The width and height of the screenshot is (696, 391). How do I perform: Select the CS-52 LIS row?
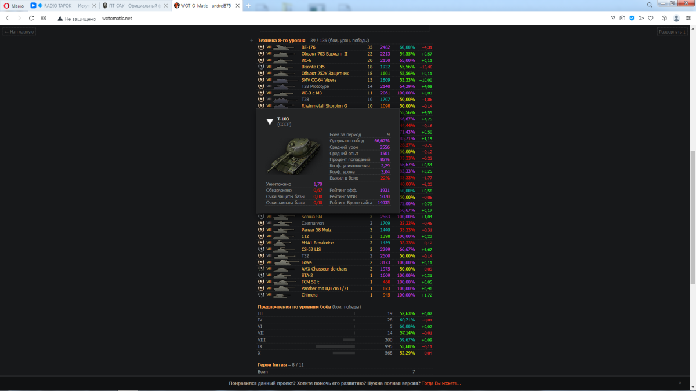point(345,249)
